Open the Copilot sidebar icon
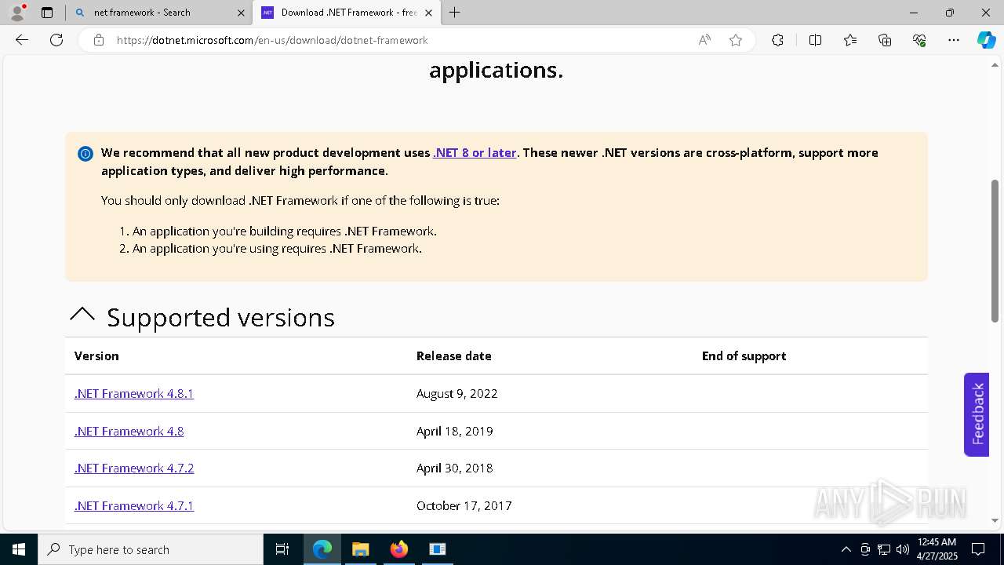This screenshot has height=565, width=1004. [986, 40]
